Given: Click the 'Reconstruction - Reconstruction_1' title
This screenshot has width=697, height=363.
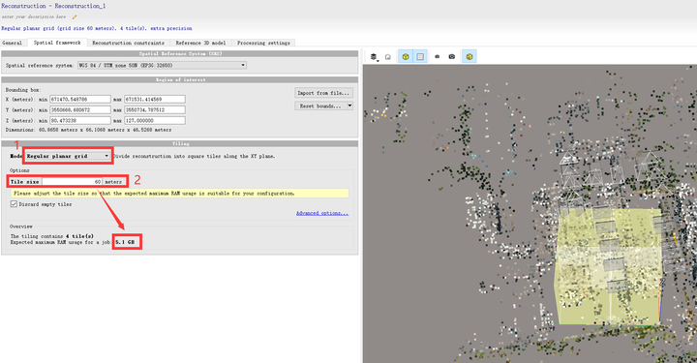Looking at the screenshot, I should pyautogui.click(x=54, y=6).
